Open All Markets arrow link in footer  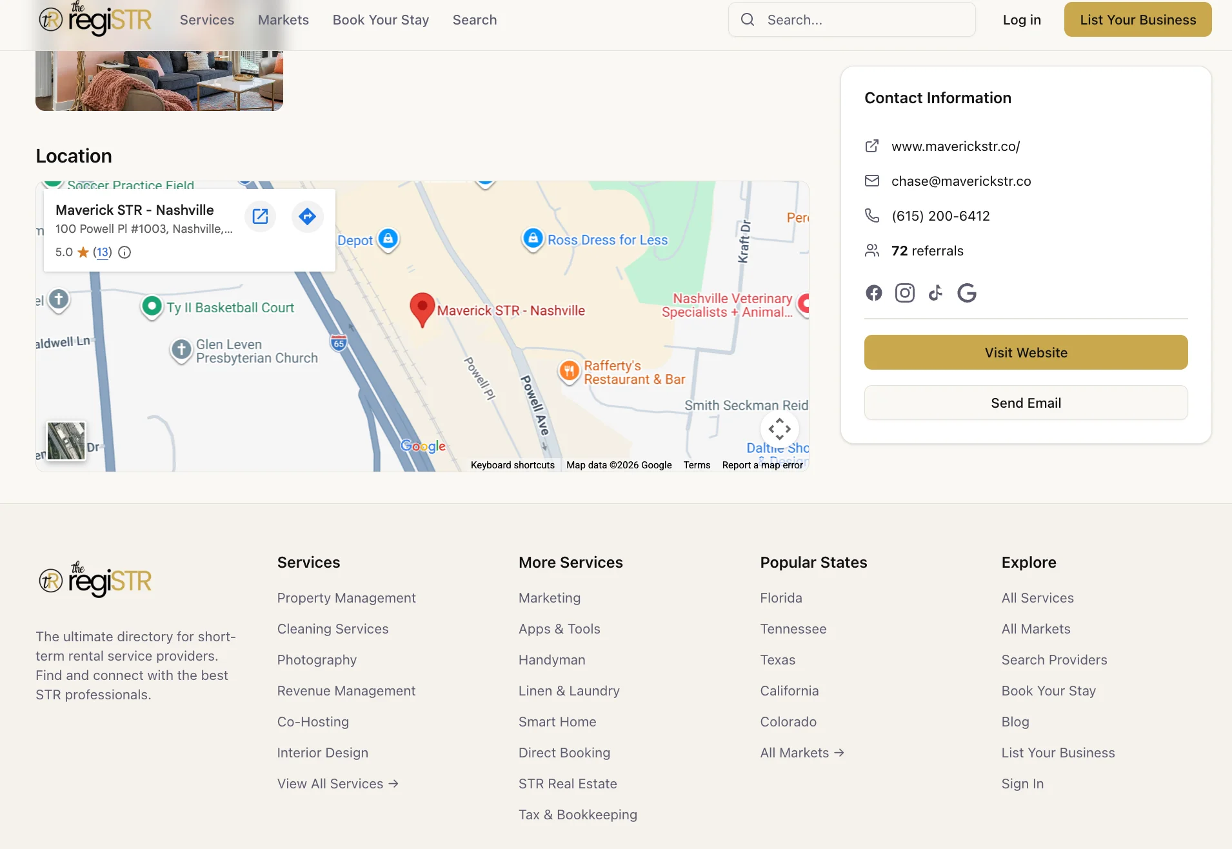click(802, 753)
